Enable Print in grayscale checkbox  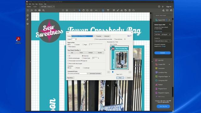point(95,39)
